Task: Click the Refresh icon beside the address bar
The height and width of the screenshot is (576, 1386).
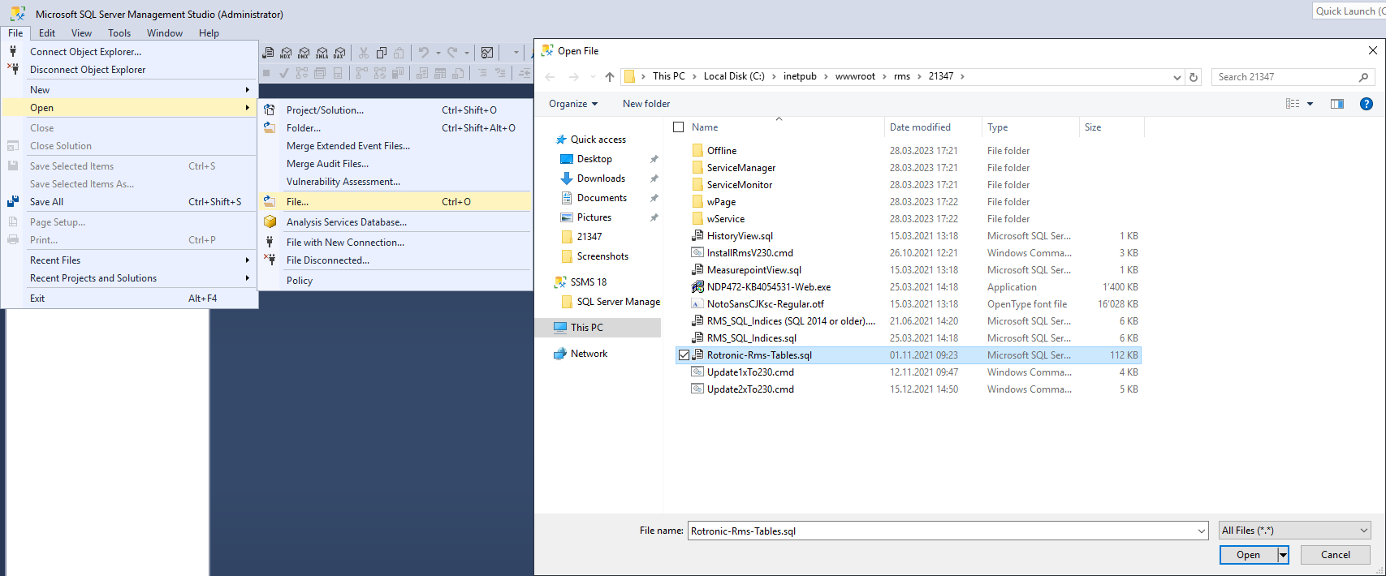Action: tap(1194, 77)
